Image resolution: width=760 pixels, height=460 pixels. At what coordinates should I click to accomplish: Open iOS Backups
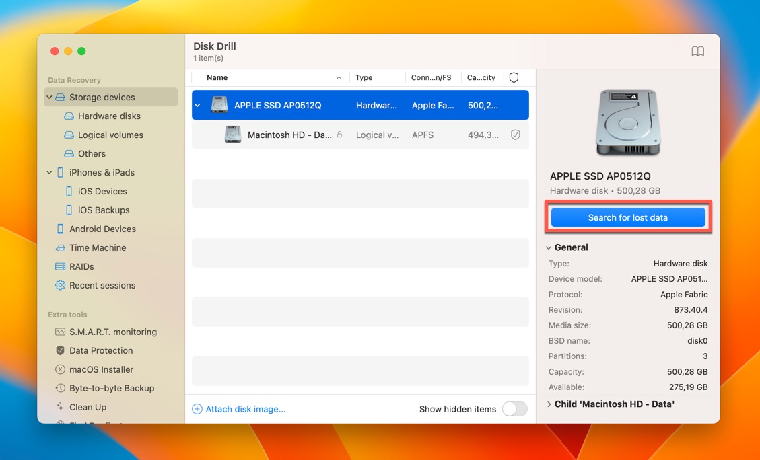tap(104, 210)
